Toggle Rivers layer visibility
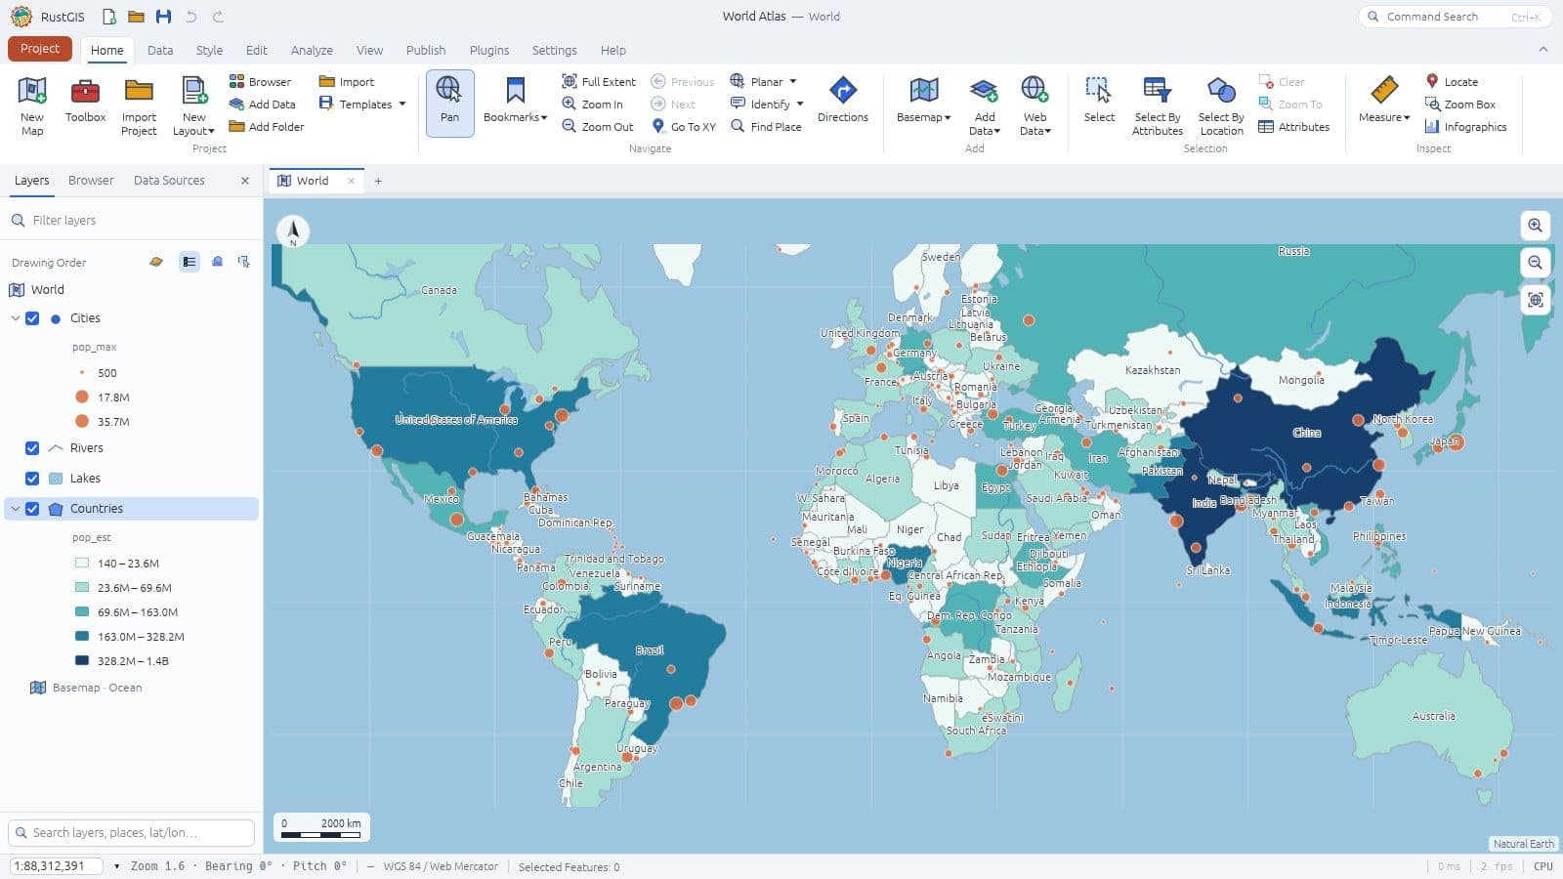Screen dimensions: 1563x879 (x=32, y=448)
